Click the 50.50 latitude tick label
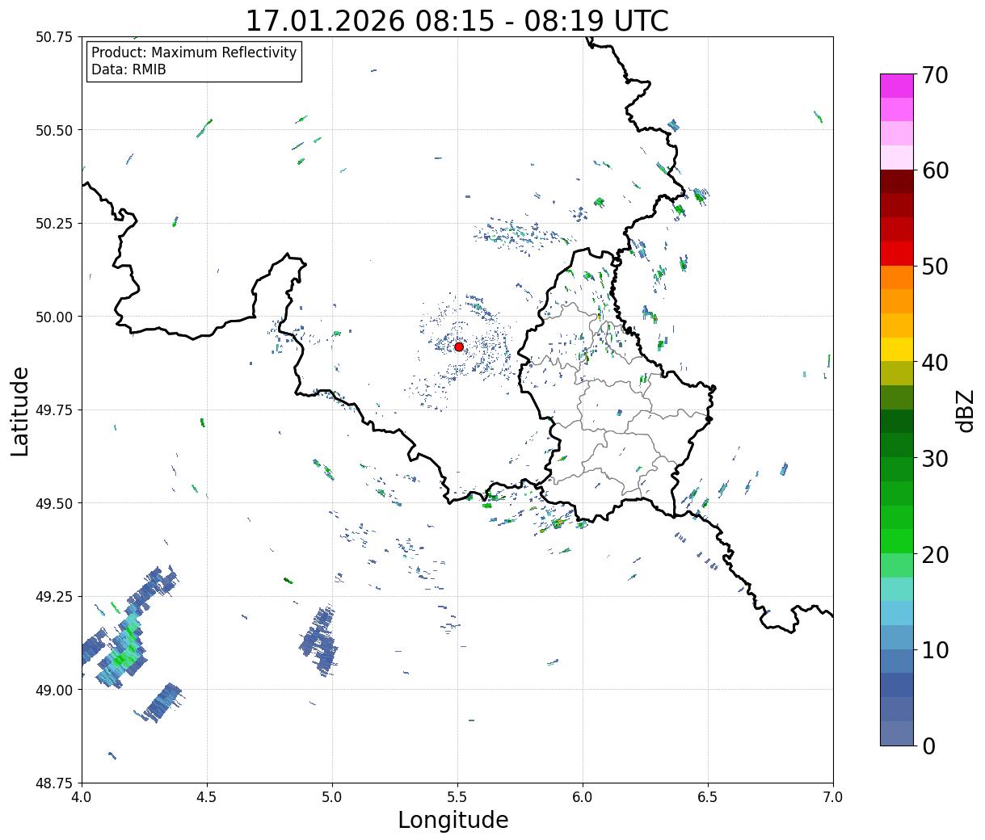 (x=54, y=130)
